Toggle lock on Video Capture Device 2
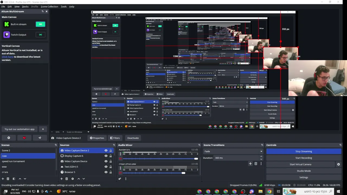This screenshot has width=347, height=195. click(111, 151)
